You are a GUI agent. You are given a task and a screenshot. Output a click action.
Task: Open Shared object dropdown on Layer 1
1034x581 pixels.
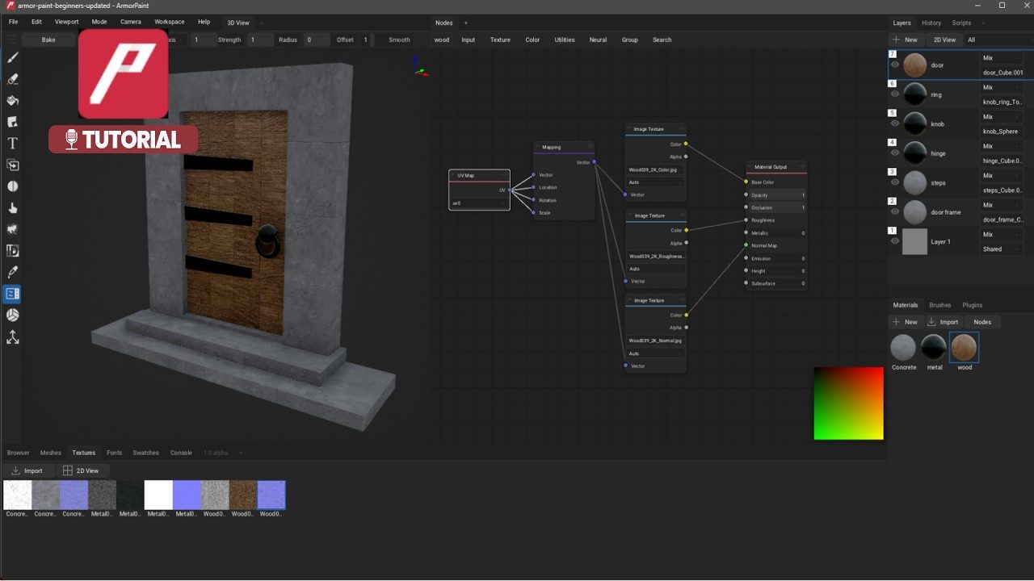pyautogui.click(x=1002, y=249)
